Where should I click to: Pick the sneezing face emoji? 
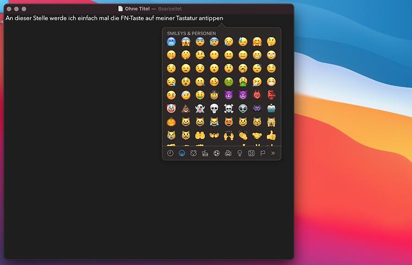click(257, 82)
